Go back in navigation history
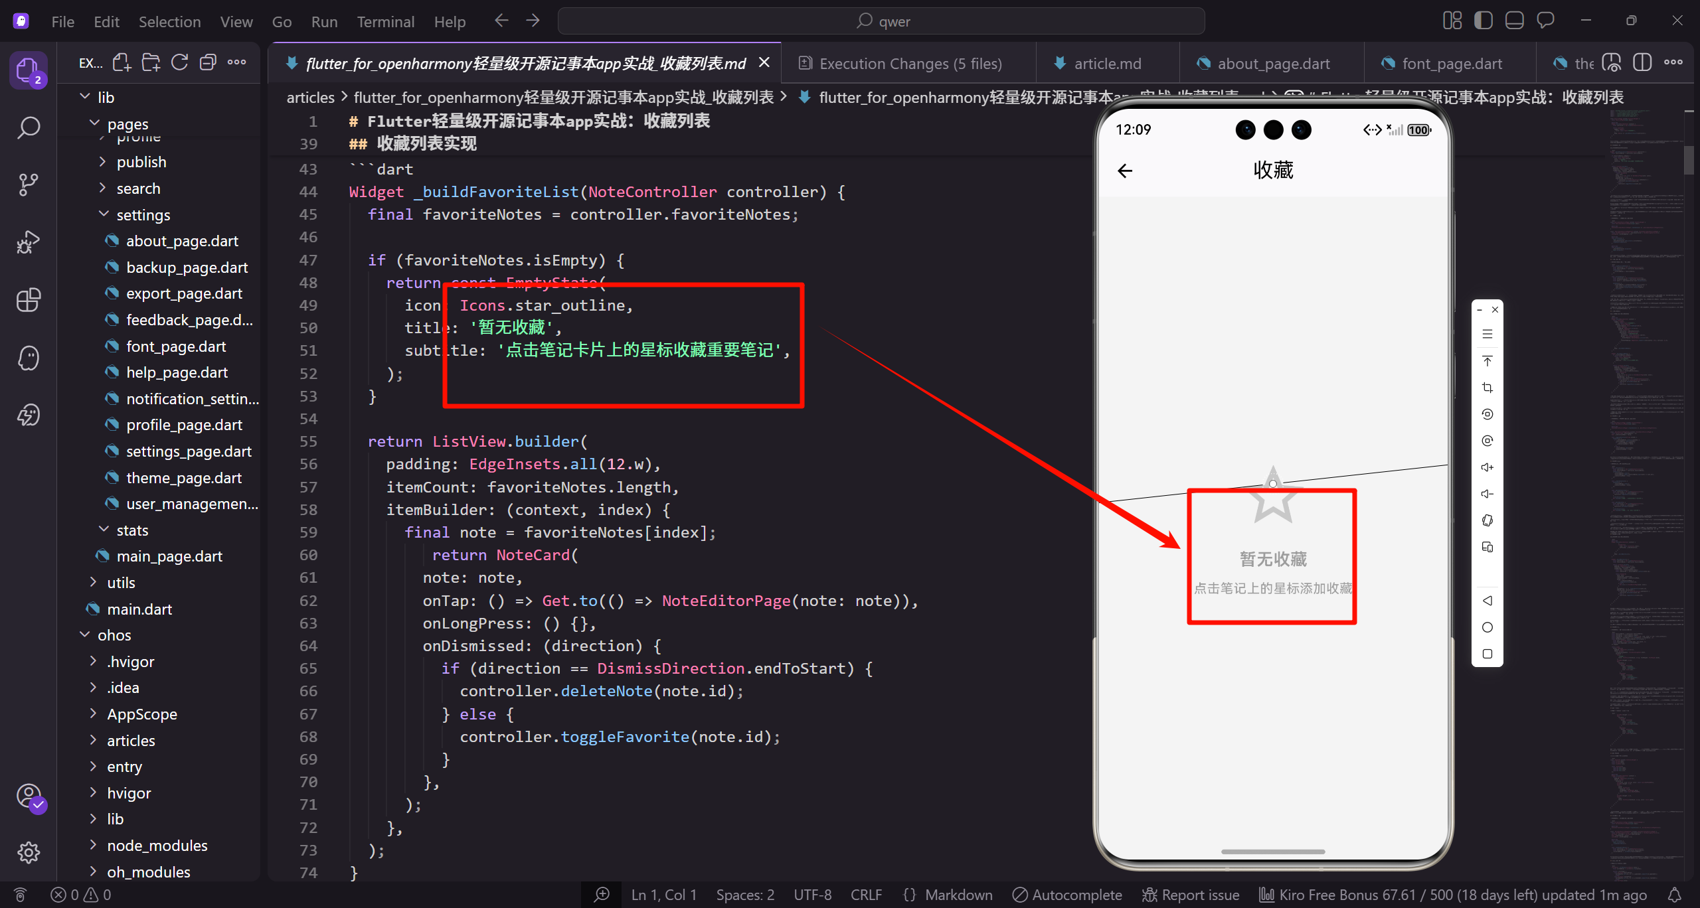The image size is (1700, 908). 501,21
